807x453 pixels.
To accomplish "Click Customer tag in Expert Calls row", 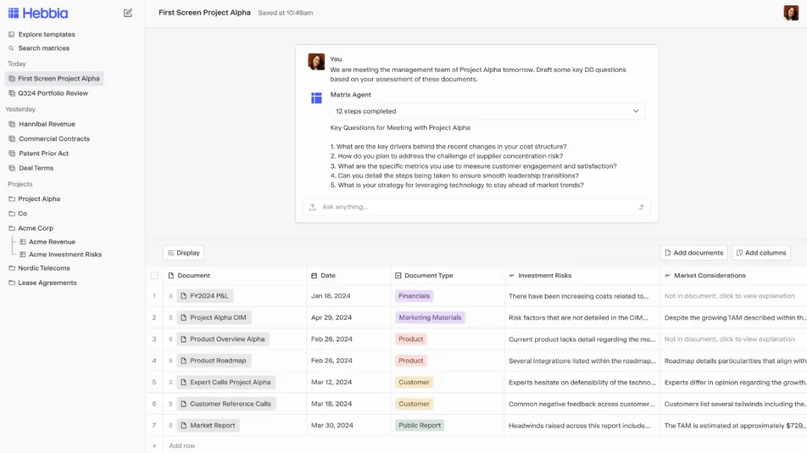I will click(414, 383).
